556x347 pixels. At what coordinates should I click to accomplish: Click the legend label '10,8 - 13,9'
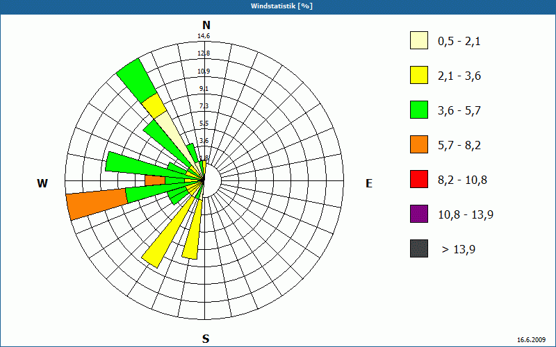point(466,215)
